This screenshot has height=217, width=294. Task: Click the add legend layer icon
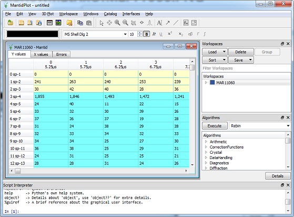(x=194, y=23)
